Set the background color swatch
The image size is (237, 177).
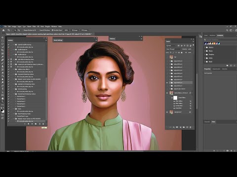click(3, 112)
